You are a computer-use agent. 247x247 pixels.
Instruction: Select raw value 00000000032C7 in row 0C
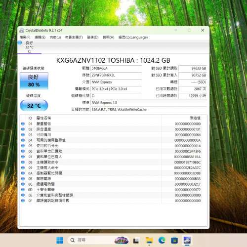[188, 184]
